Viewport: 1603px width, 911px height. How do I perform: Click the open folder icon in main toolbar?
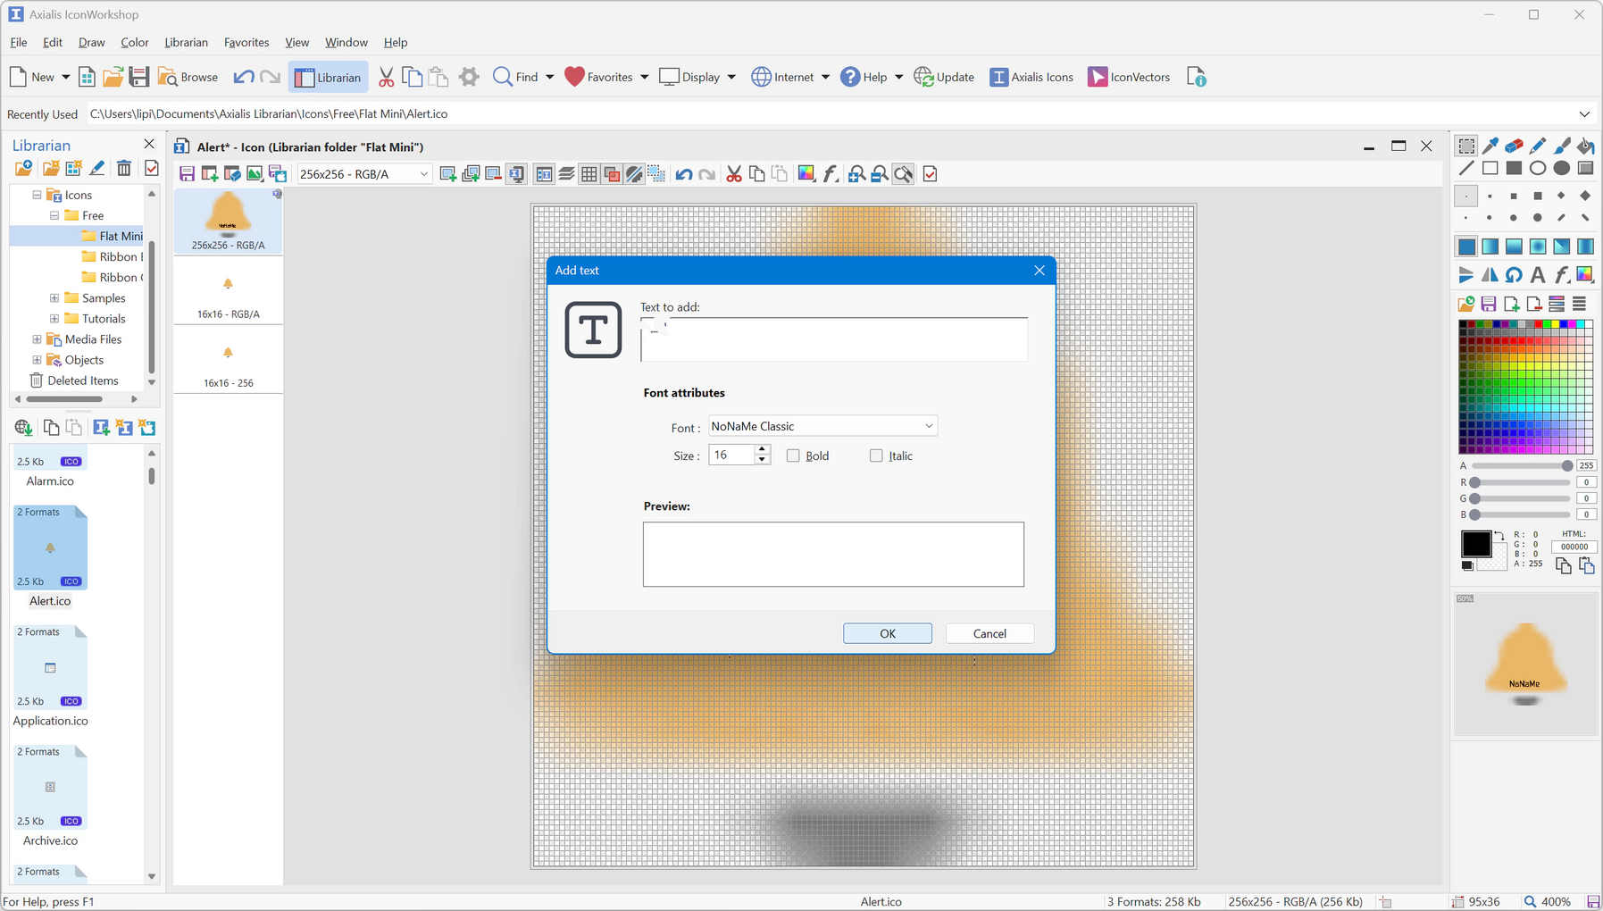[x=113, y=77]
